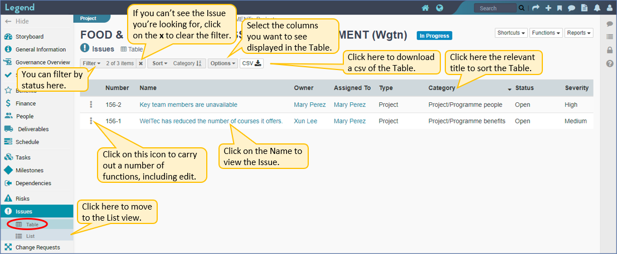The width and height of the screenshot is (617, 254).
Task: Open the globe icon in top bar
Action: tap(440, 8)
